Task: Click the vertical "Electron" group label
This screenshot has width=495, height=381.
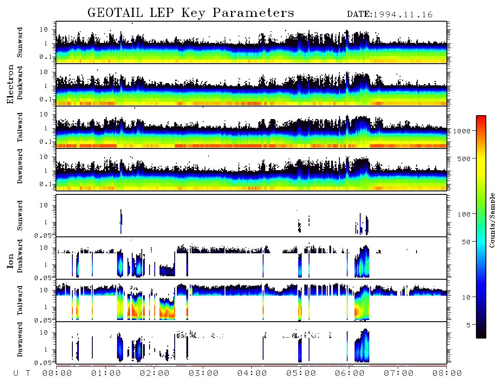Action: [x=10, y=84]
